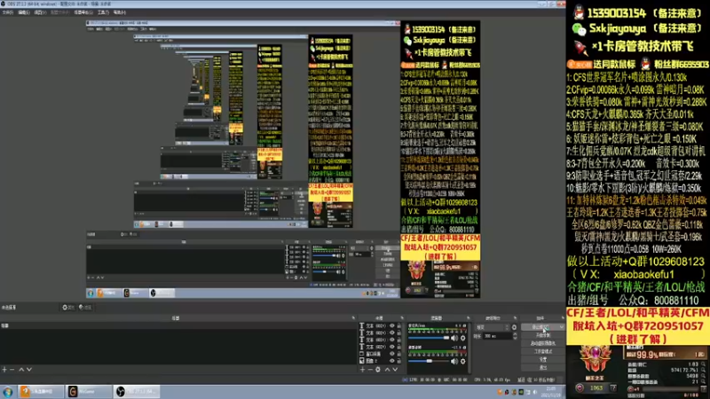Open 设置 from the controls panel
This screenshot has width=710, height=399.
(543, 360)
